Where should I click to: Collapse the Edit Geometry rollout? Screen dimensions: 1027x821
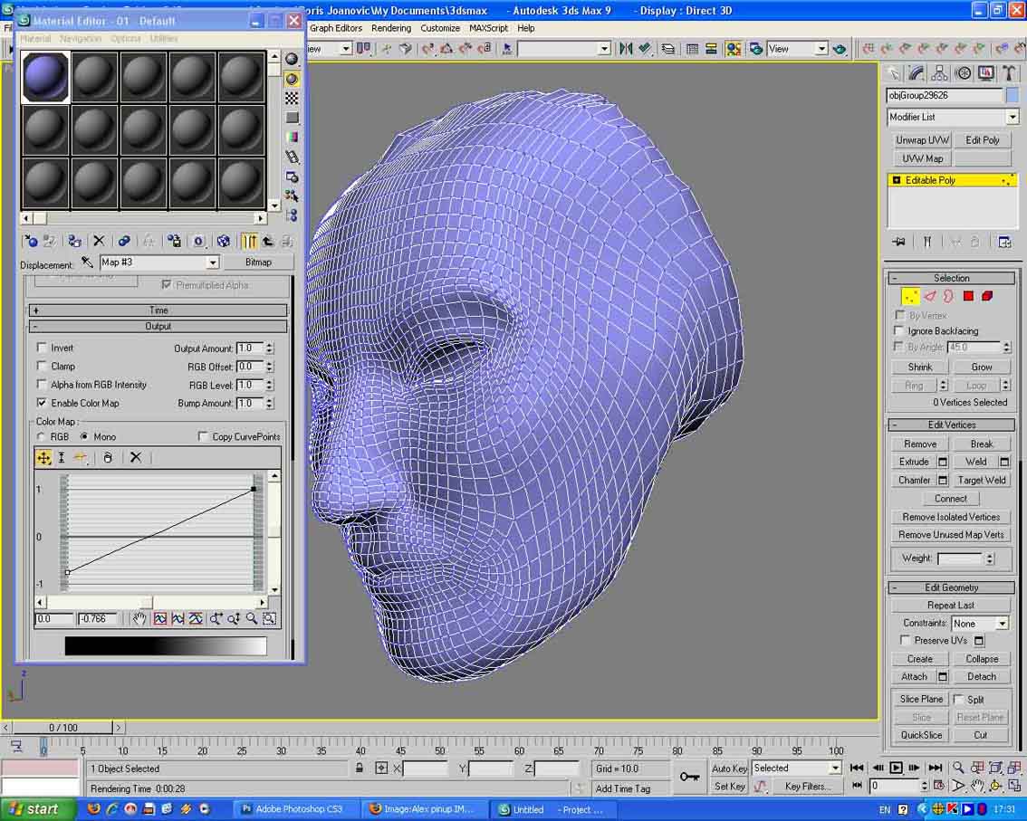(951, 587)
